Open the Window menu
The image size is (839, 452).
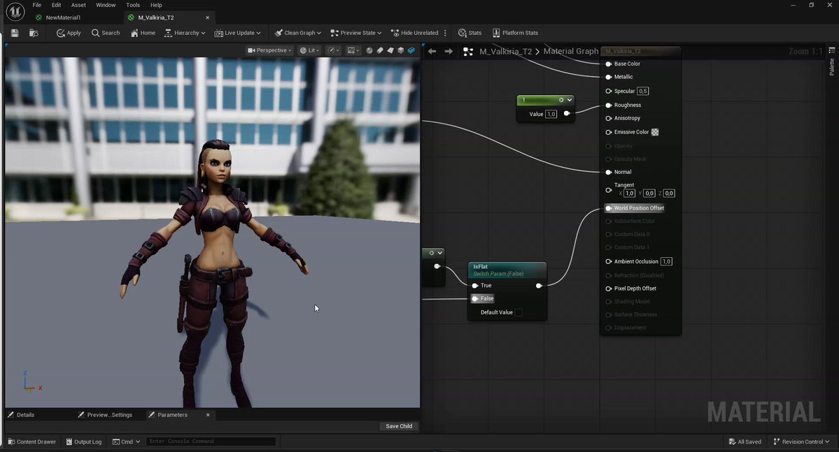(106, 5)
